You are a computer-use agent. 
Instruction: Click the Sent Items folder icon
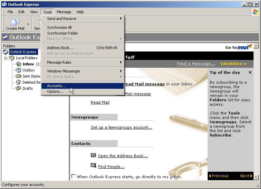pyautogui.click(x=18, y=76)
